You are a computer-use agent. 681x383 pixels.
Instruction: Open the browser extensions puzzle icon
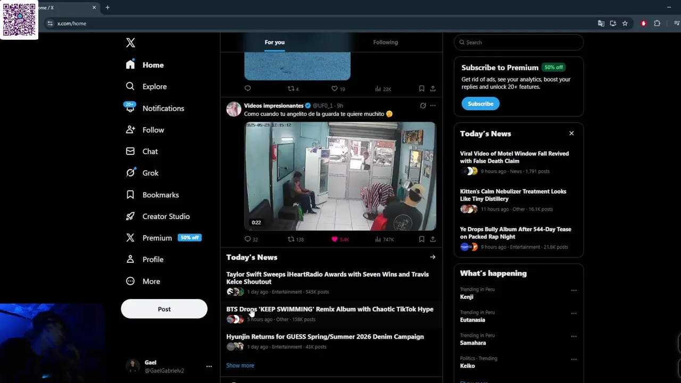point(657,23)
